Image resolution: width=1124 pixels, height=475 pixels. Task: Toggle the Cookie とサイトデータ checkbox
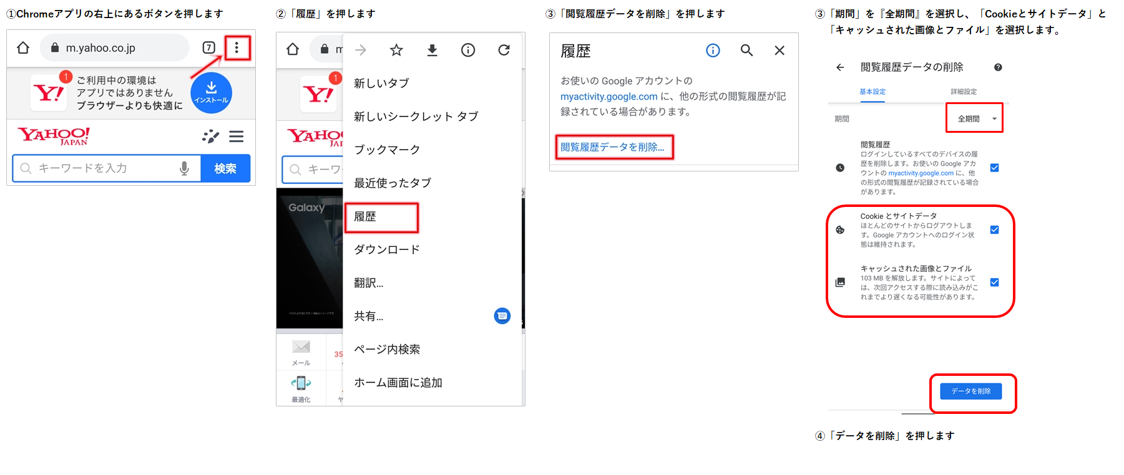click(994, 230)
